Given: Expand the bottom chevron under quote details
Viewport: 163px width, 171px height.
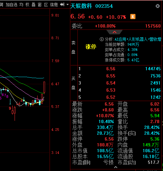Looking at the screenshot, I should click(116, 167).
